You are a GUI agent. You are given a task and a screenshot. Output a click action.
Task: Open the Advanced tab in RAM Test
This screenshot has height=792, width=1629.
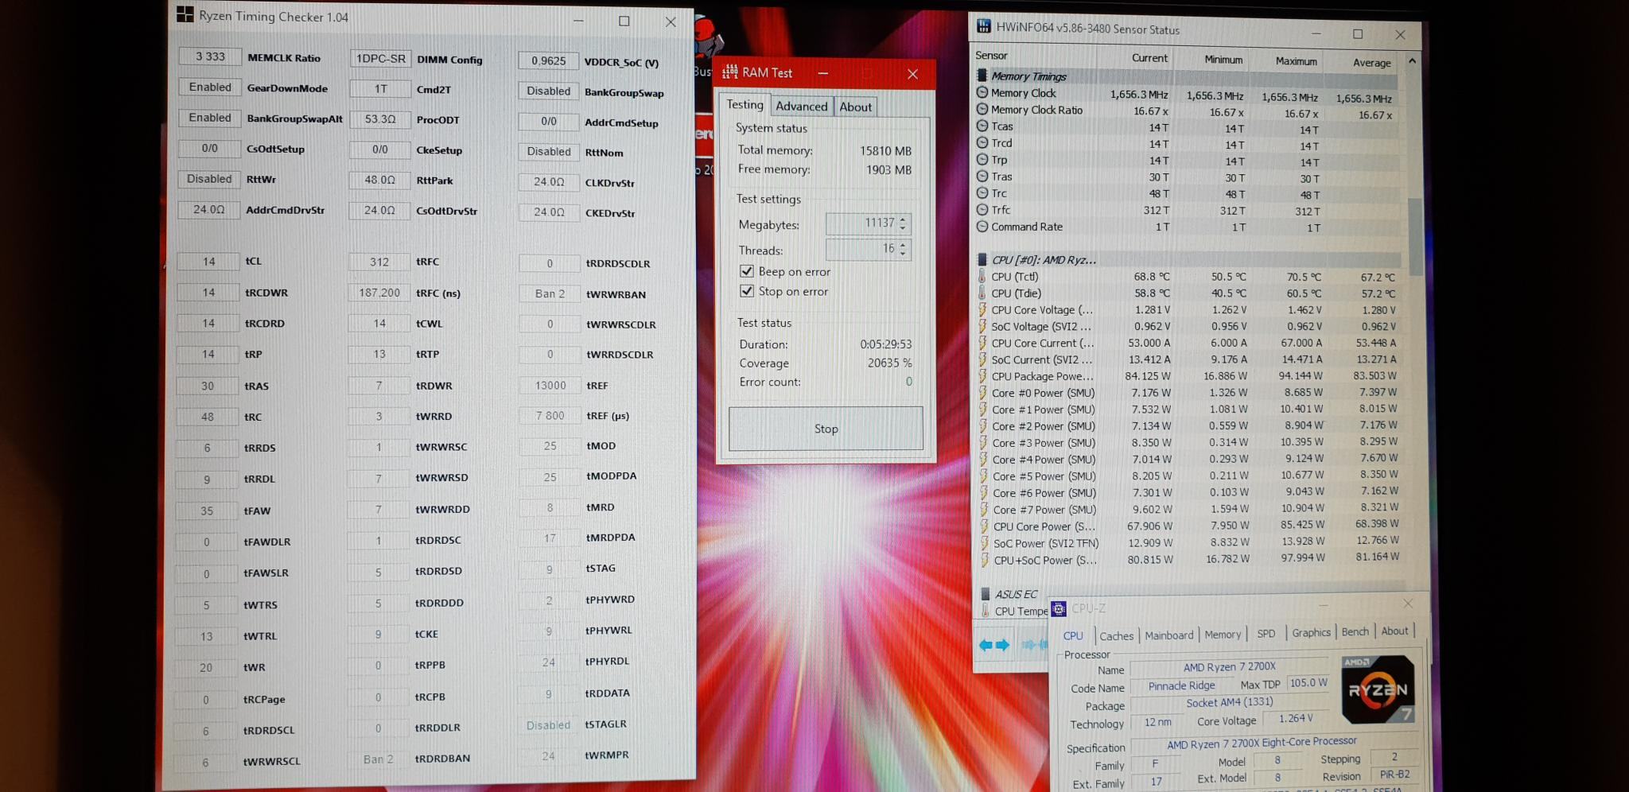pos(802,107)
